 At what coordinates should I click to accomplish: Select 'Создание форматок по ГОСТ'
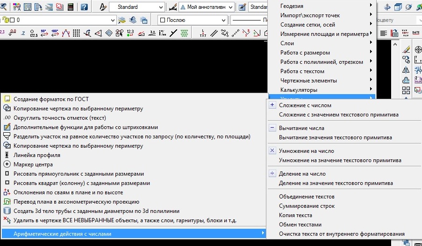51,99
